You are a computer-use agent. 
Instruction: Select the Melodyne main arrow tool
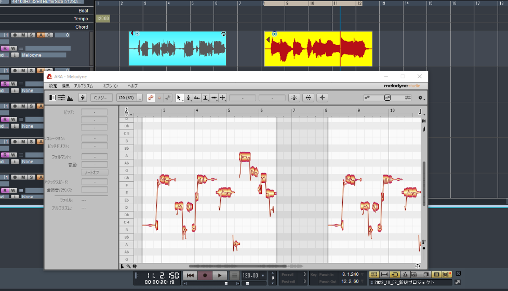pos(180,98)
